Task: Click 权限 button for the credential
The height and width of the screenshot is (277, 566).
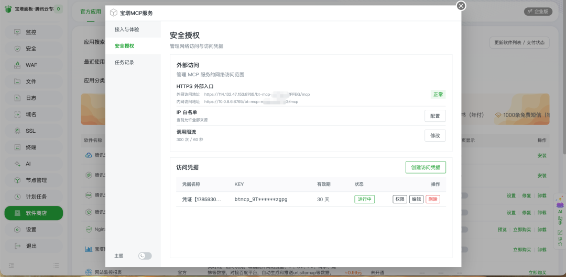Action: tap(400, 199)
